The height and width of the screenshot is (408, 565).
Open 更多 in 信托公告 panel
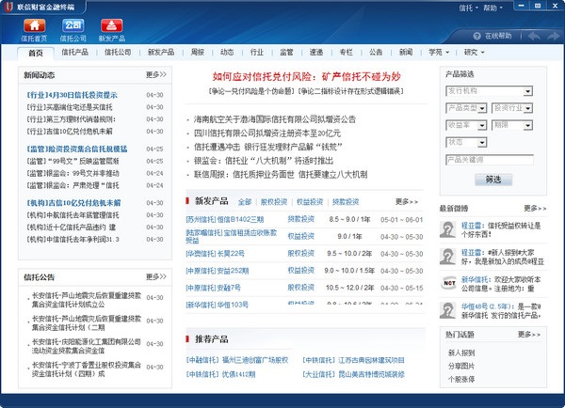(156, 276)
